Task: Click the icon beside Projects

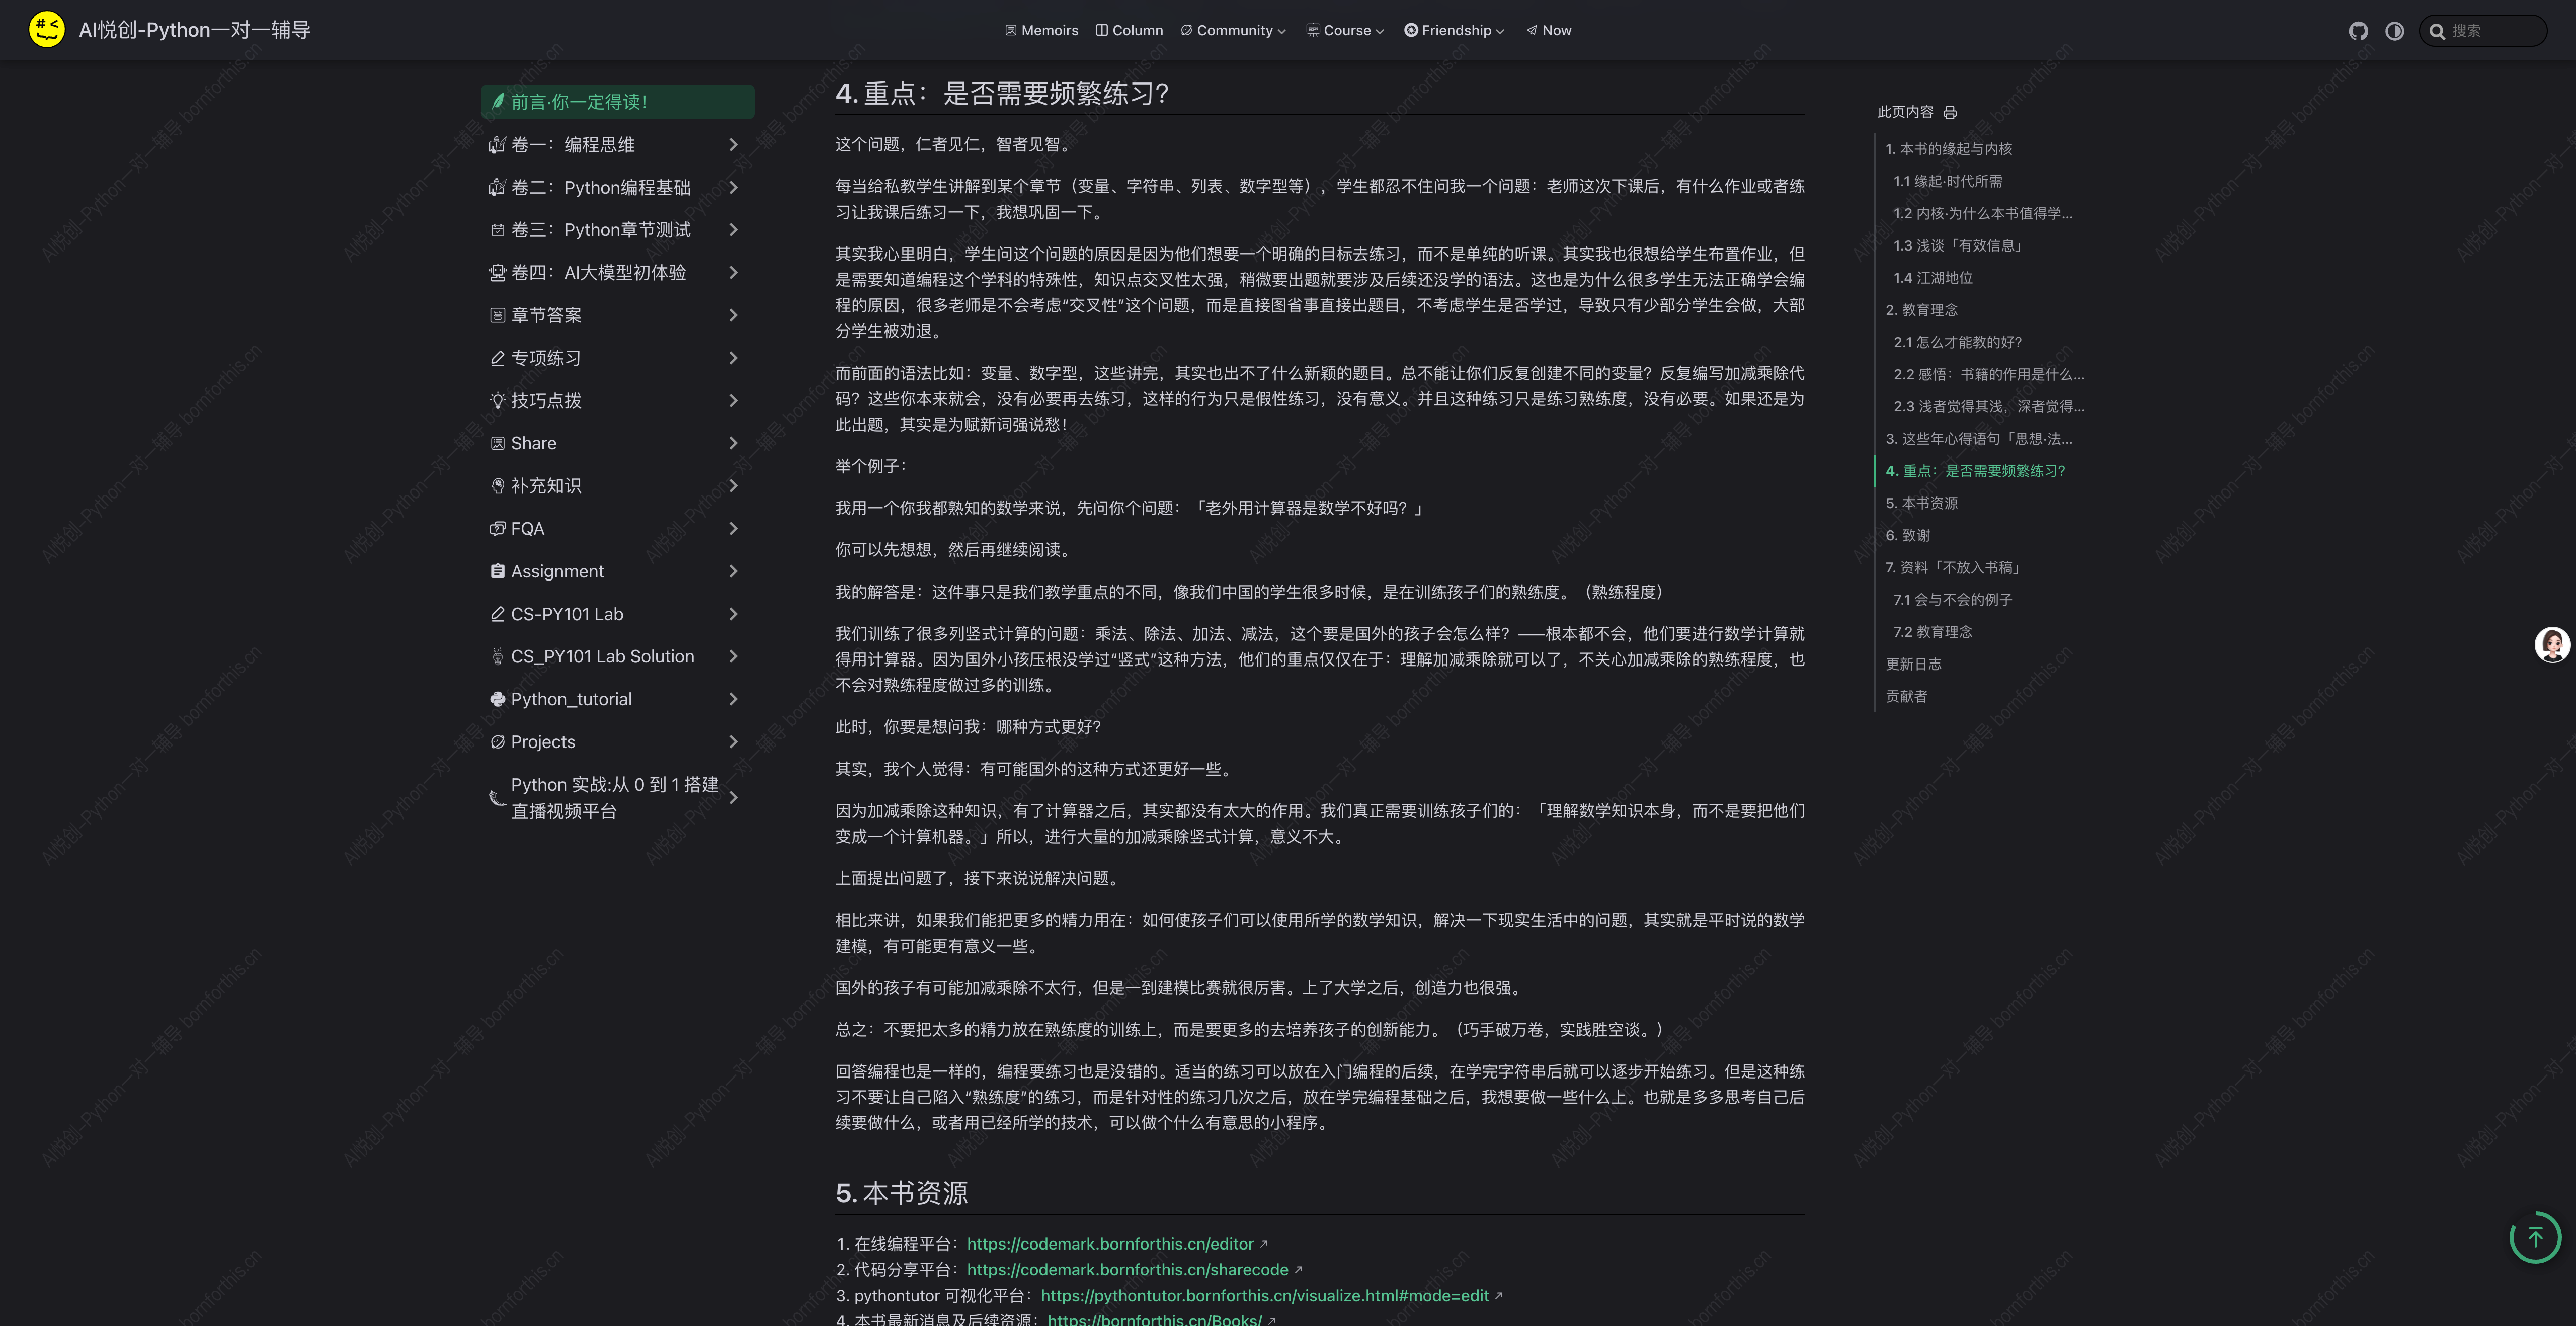Action: point(497,742)
